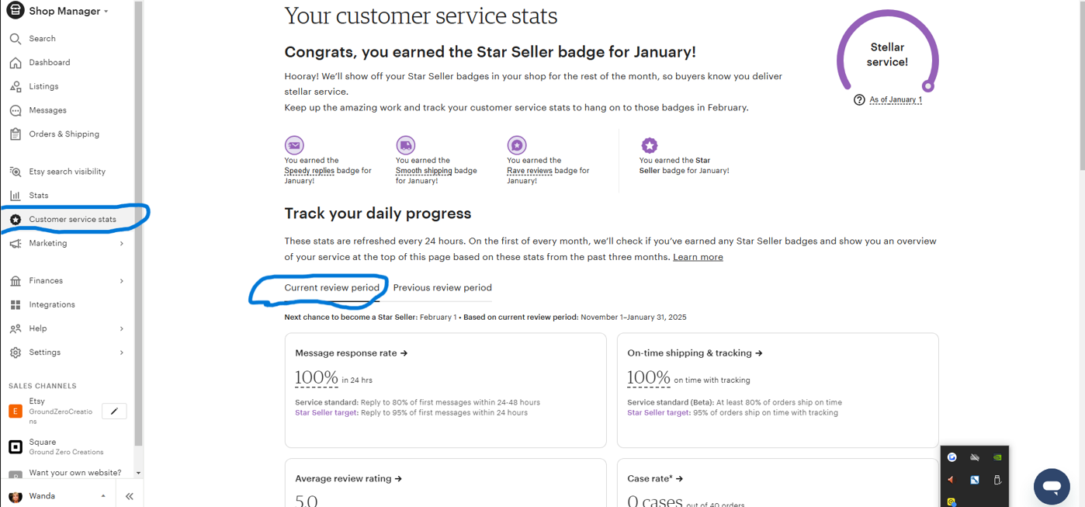The height and width of the screenshot is (507, 1085).
Task: Open the Stats bar chart icon
Action: coord(16,196)
